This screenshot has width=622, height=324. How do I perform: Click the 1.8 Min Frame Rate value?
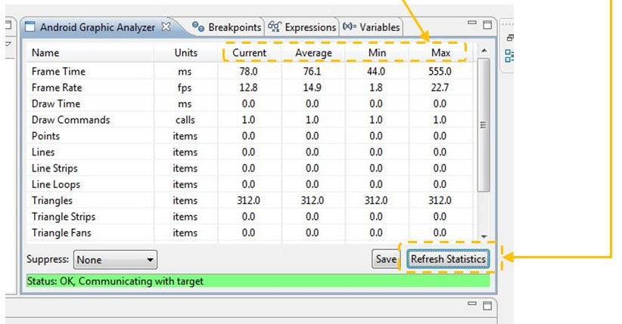click(376, 88)
